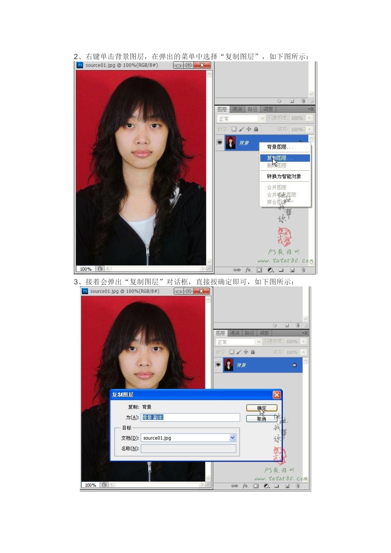Click delete layer trash, step 3 layers panel
The height and width of the screenshot is (553, 391).
pyautogui.click(x=298, y=486)
